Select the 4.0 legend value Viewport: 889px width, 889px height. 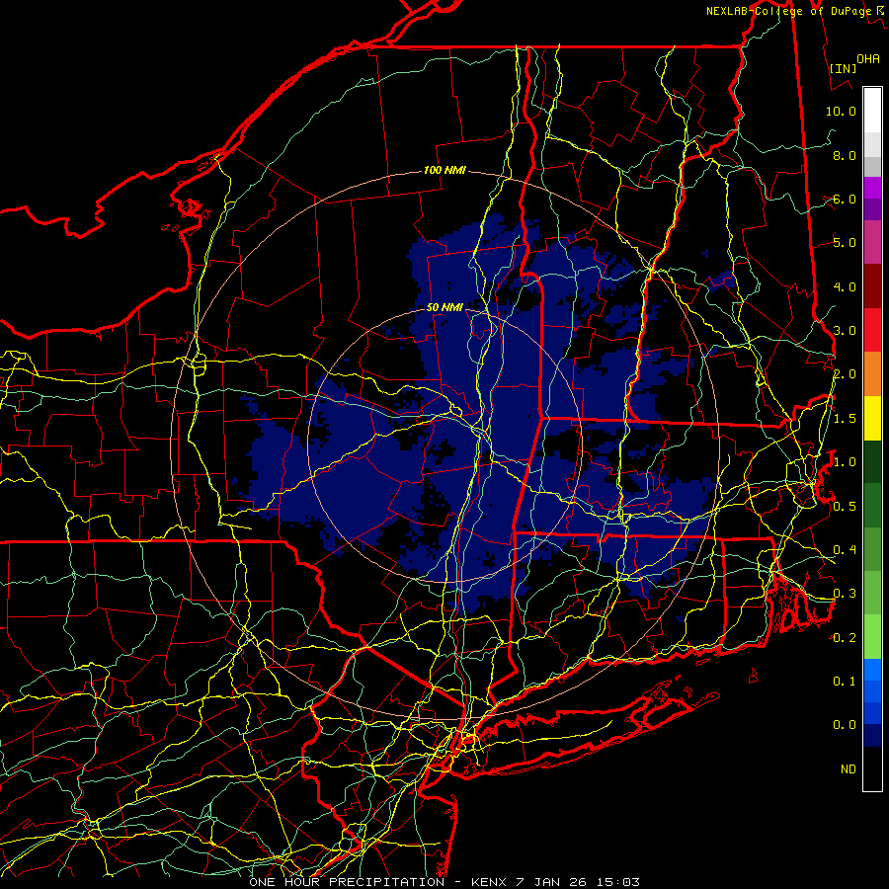click(x=845, y=286)
